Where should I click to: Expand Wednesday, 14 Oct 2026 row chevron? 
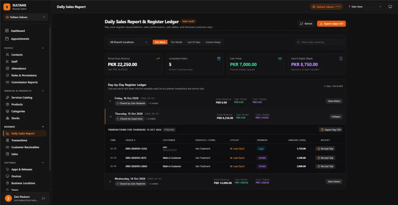110,181
